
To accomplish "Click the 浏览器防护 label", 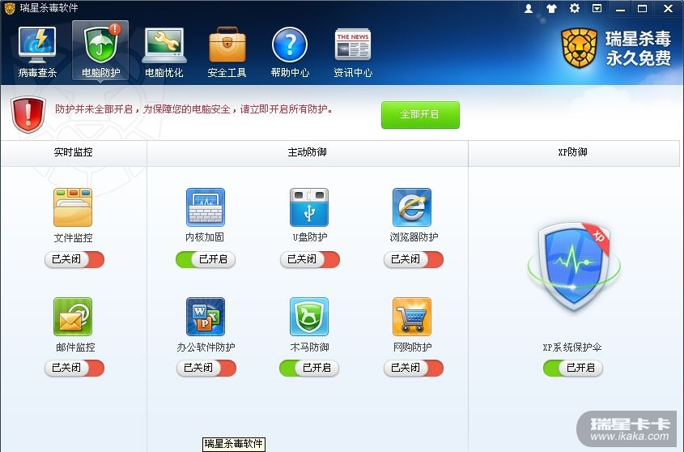I will coord(414,237).
